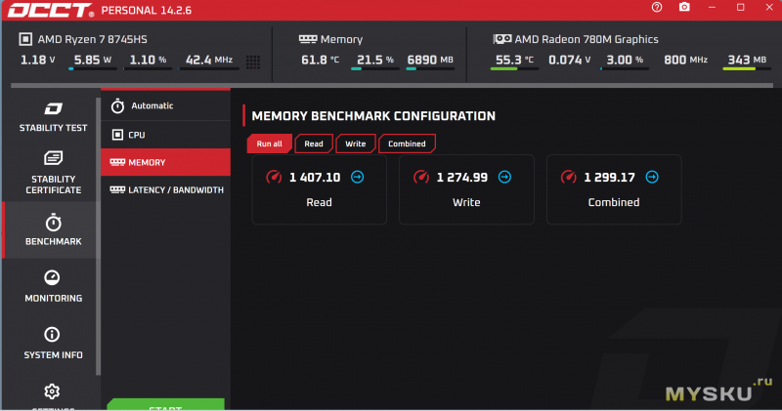The width and height of the screenshot is (782, 411).
Task: Click the CPU core grid icon
Action: 253,62
